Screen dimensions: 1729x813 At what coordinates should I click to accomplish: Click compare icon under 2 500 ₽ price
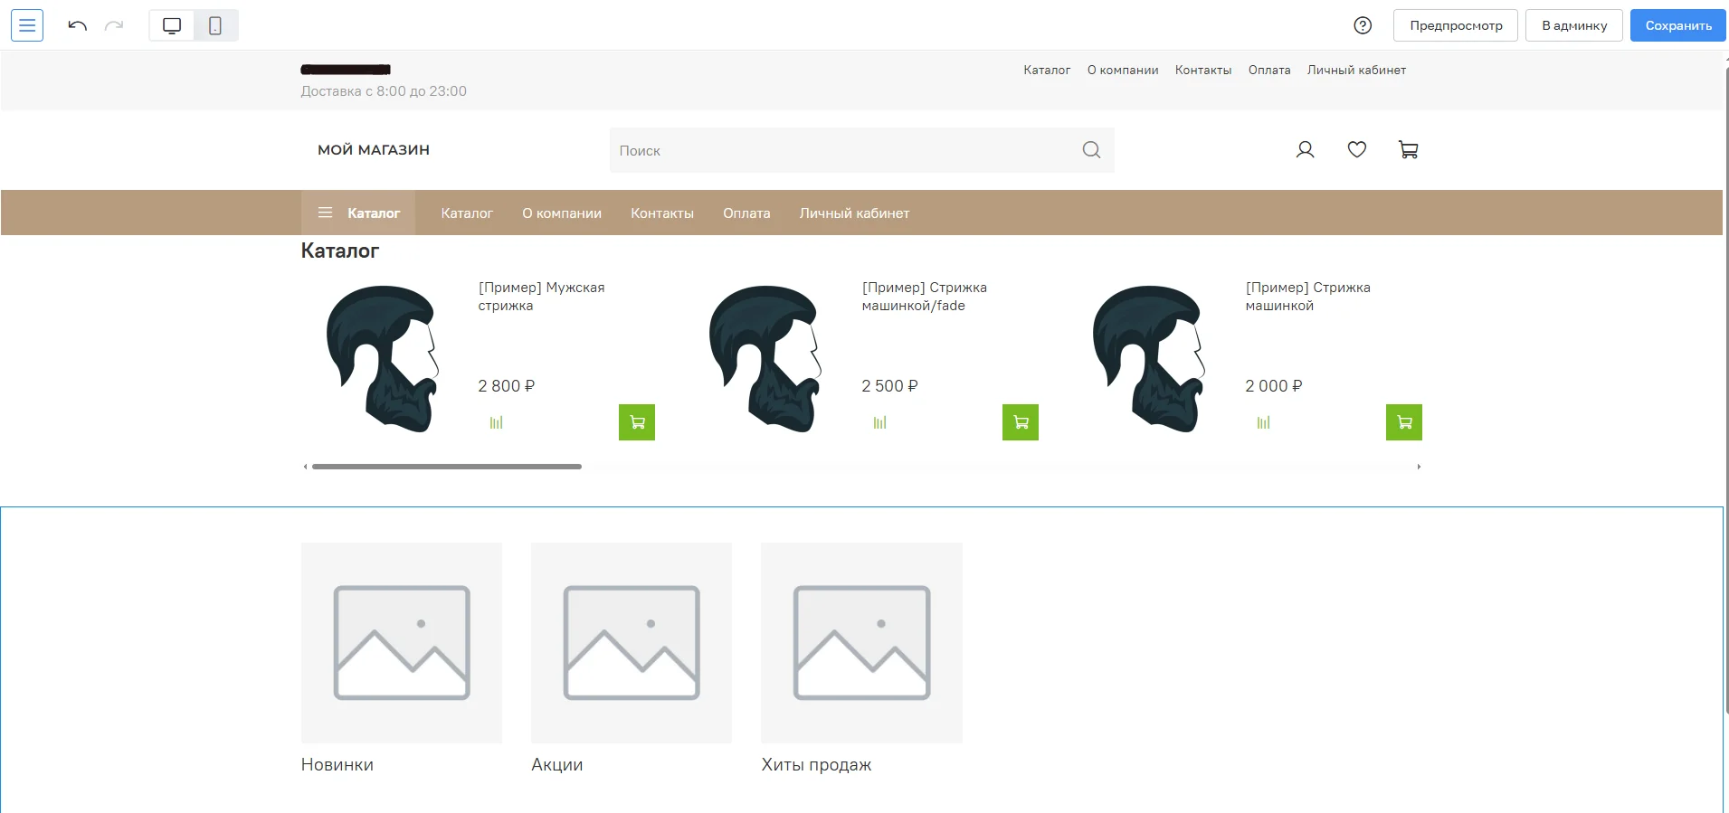point(879,422)
